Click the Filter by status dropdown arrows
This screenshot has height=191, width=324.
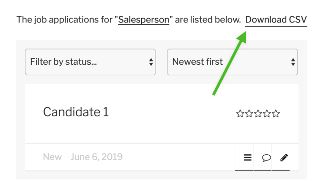(151, 62)
